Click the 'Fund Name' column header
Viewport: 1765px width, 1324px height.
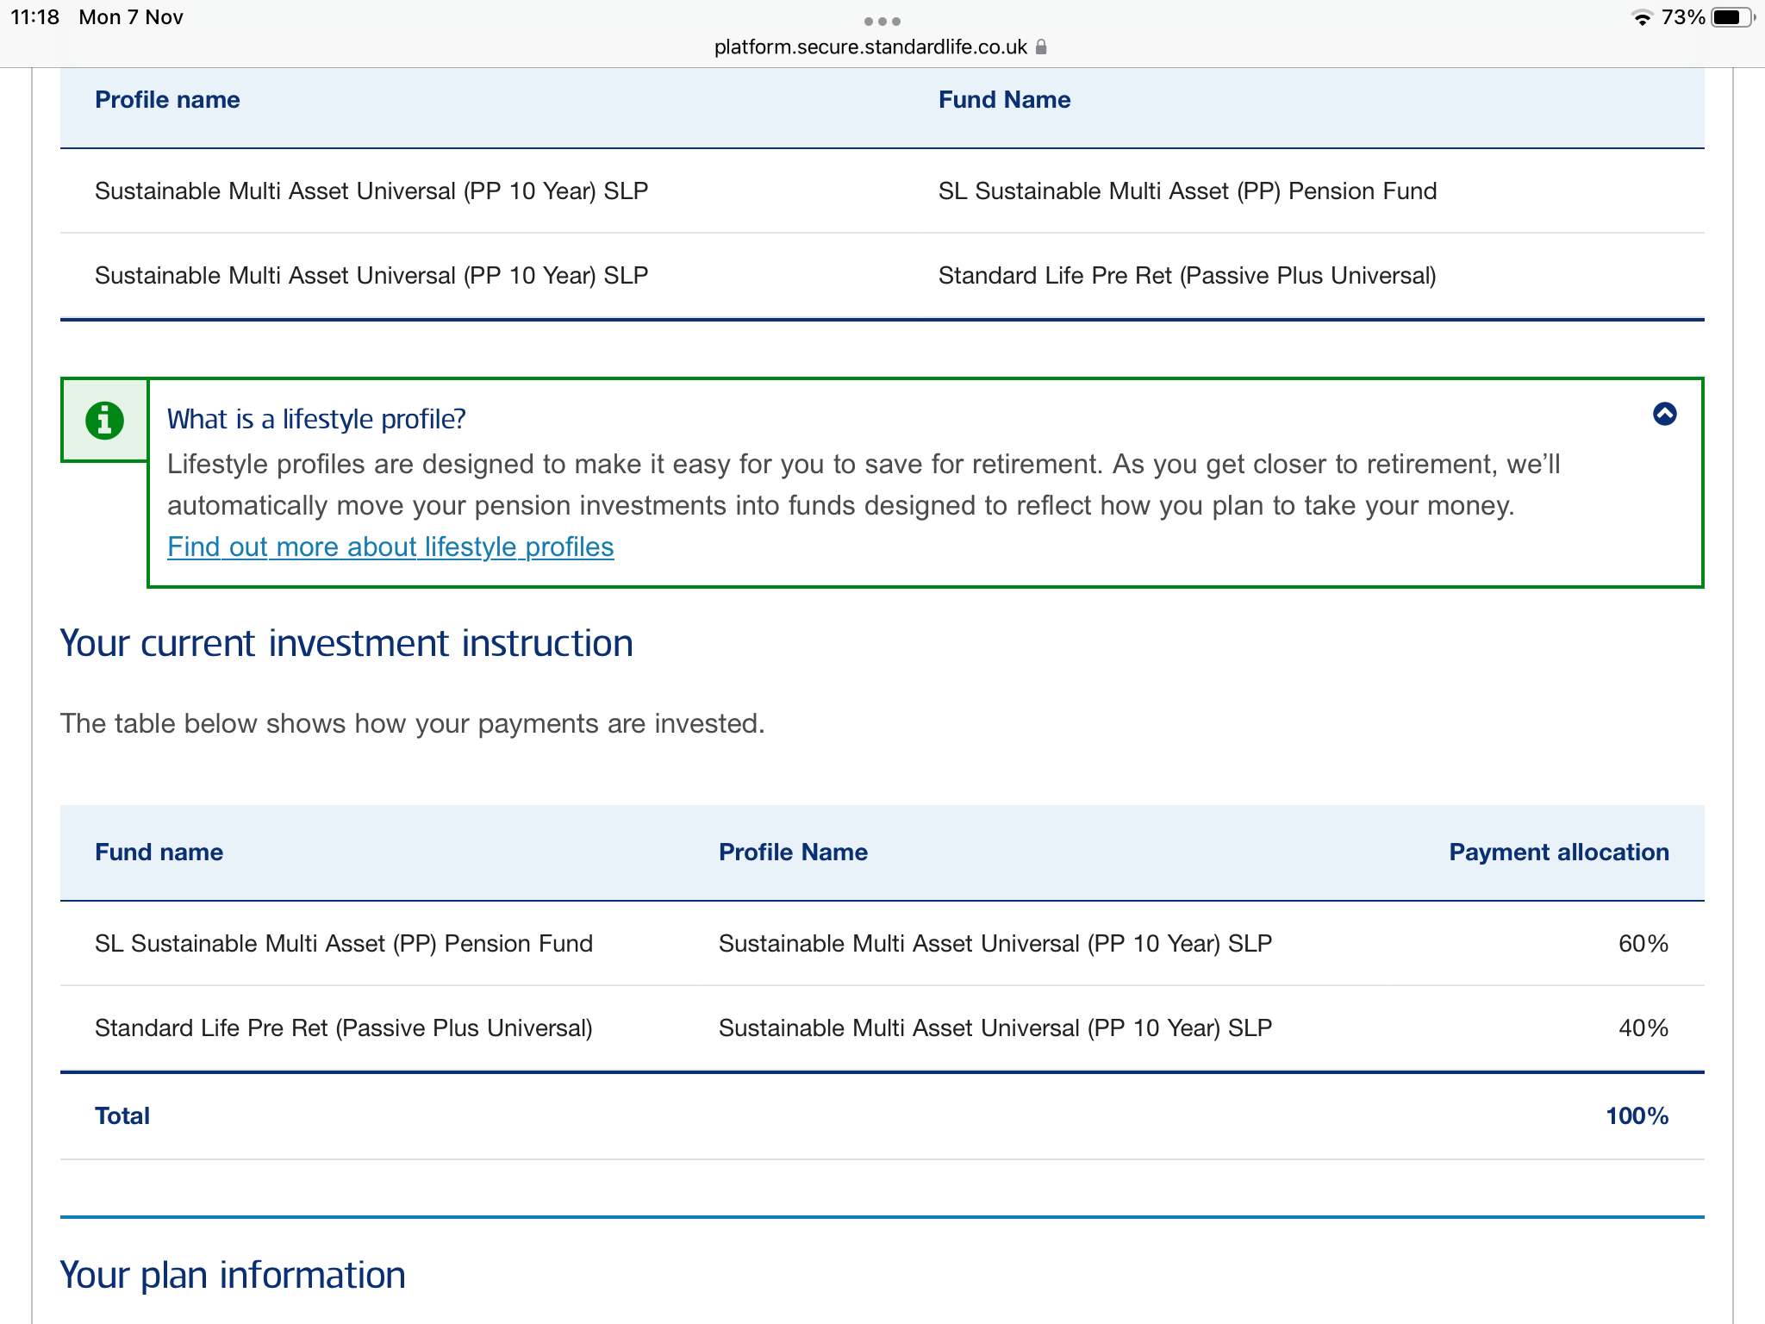(x=1004, y=100)
